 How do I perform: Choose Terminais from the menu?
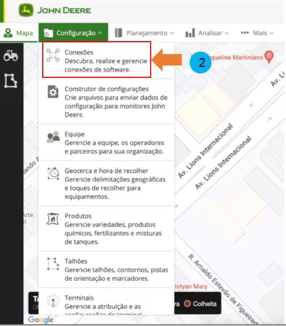tap(106, 302)
